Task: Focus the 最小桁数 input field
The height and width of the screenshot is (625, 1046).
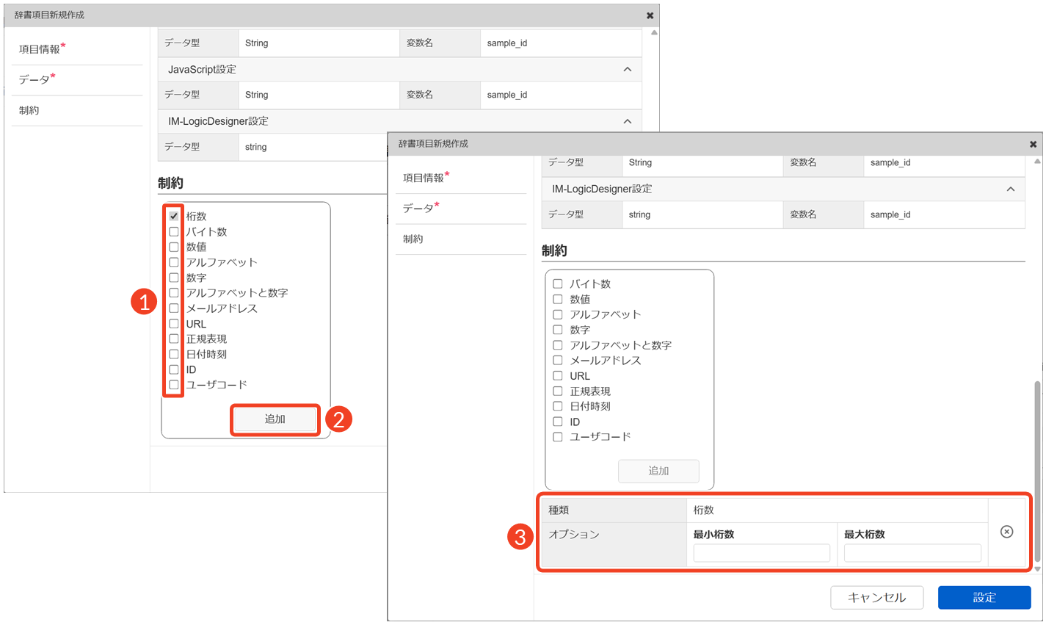Action: pos(761,553)
